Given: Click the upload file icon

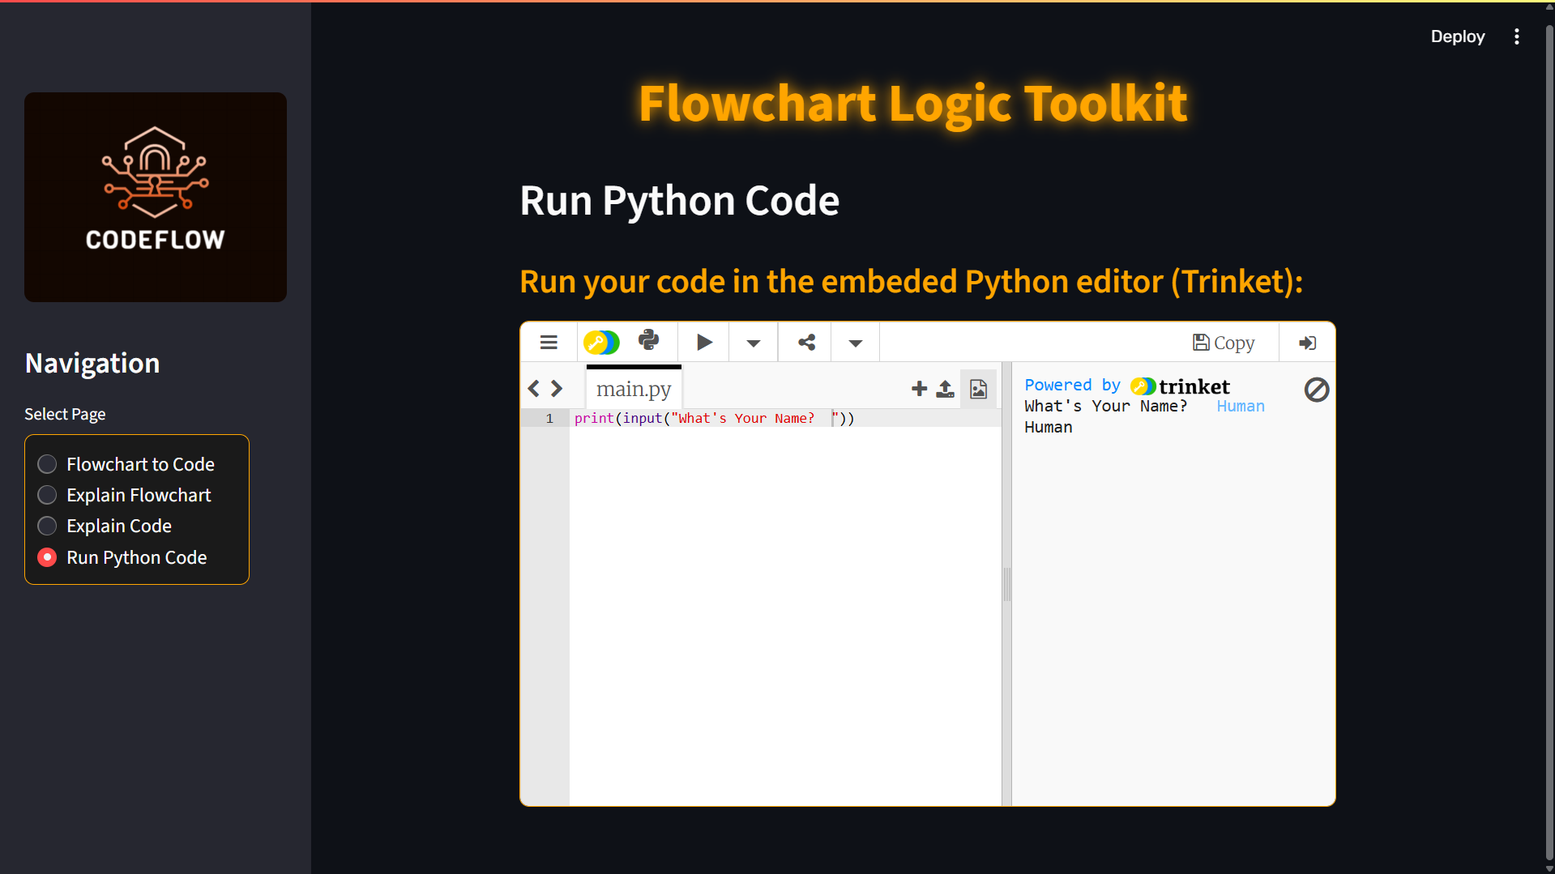Looking at the screenshot, I should 945,389.
